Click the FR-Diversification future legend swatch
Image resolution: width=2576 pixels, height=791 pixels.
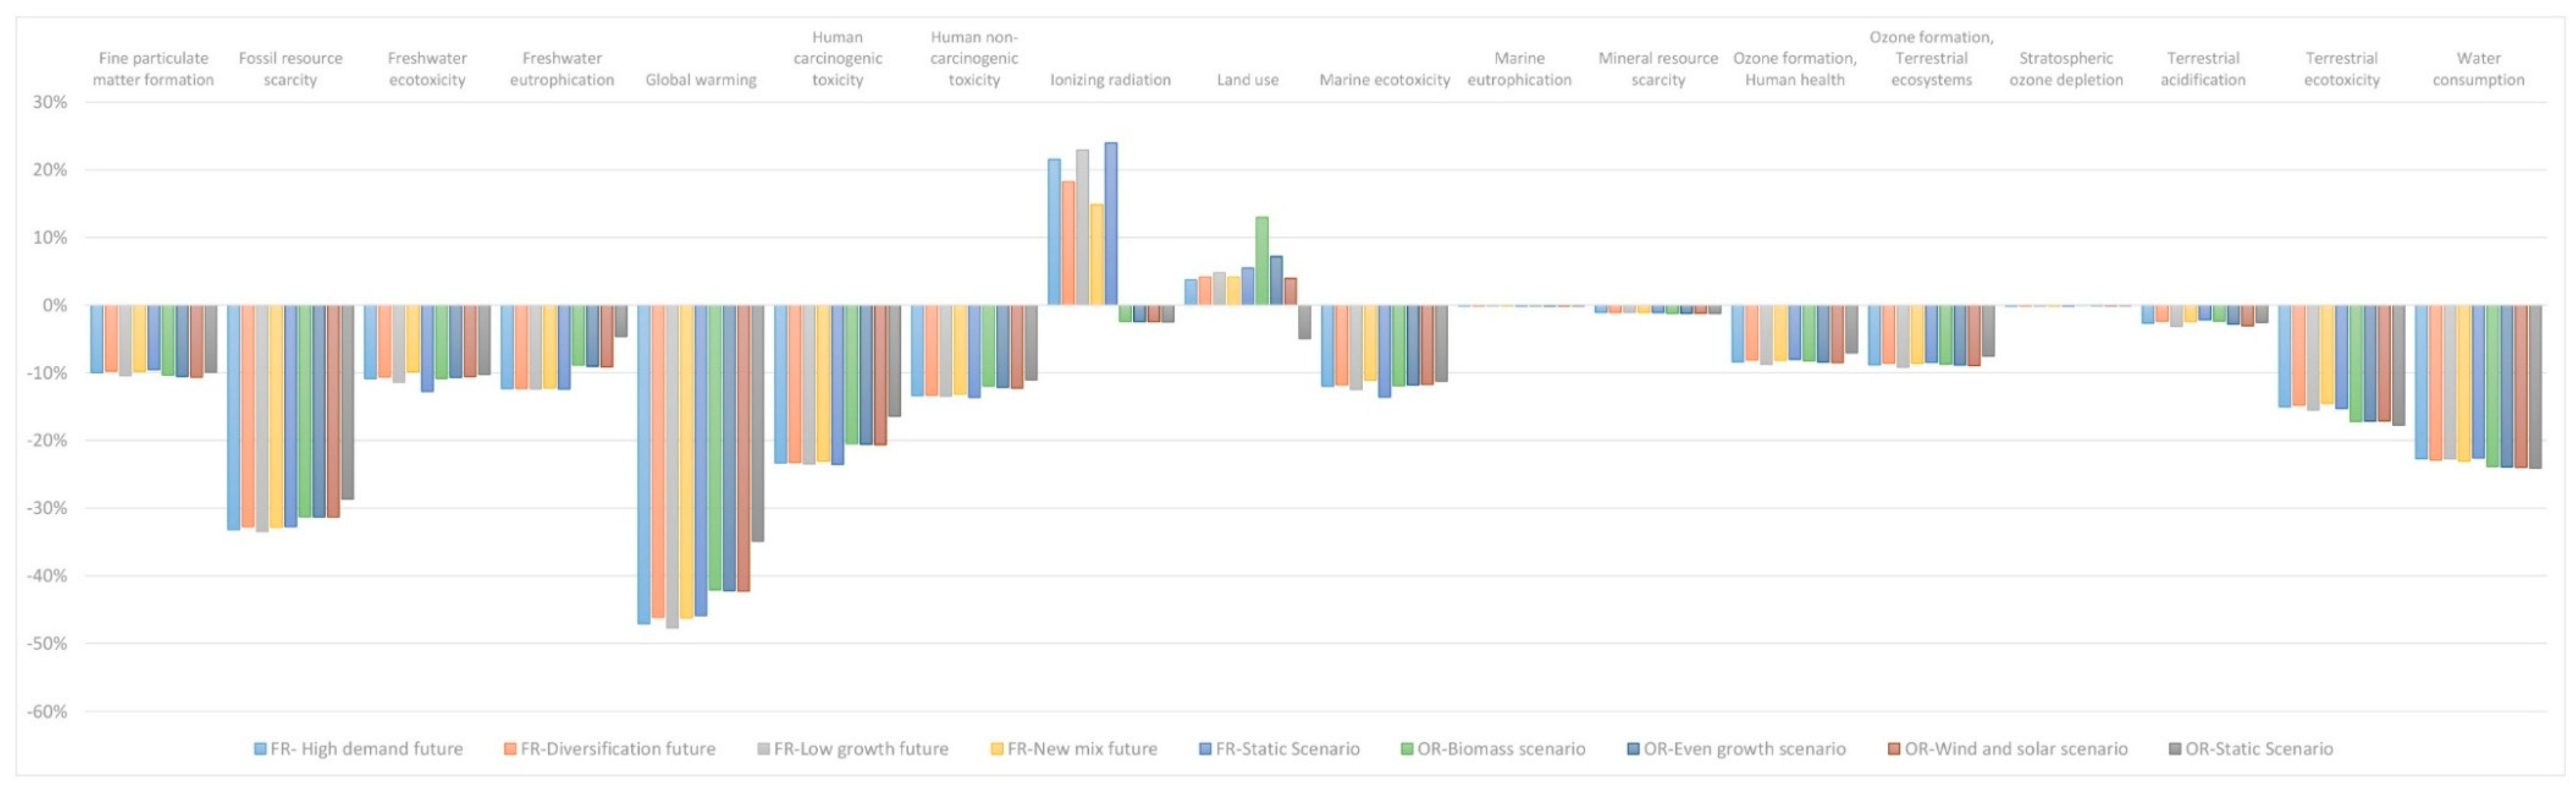point(510,749)
